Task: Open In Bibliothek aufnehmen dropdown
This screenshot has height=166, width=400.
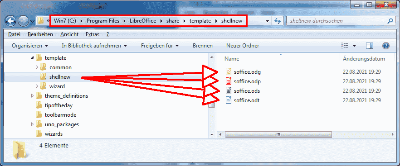Action: (x=94, y=46)
